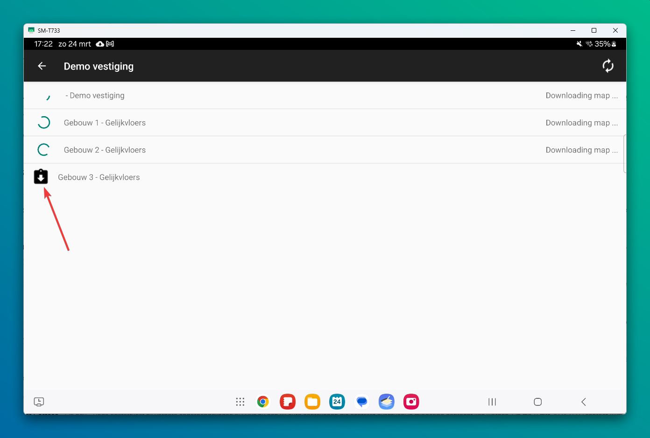Open the red notes app in the dock
650x438 pixels.
(x=288, y=402)
